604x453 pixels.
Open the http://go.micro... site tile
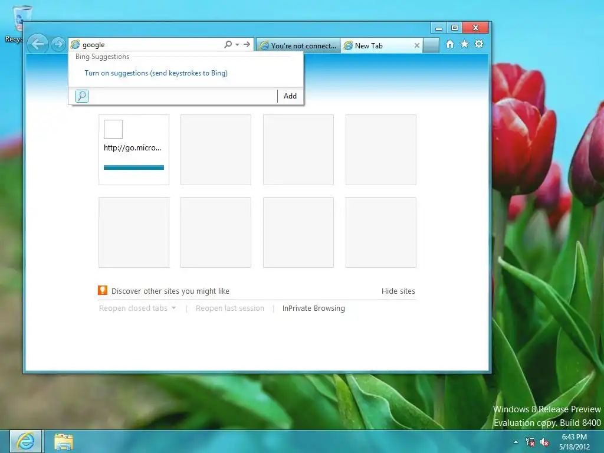(134, 149)
